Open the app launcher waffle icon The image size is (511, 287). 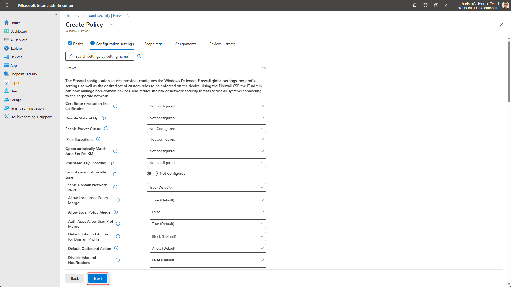tap(6, 5)
